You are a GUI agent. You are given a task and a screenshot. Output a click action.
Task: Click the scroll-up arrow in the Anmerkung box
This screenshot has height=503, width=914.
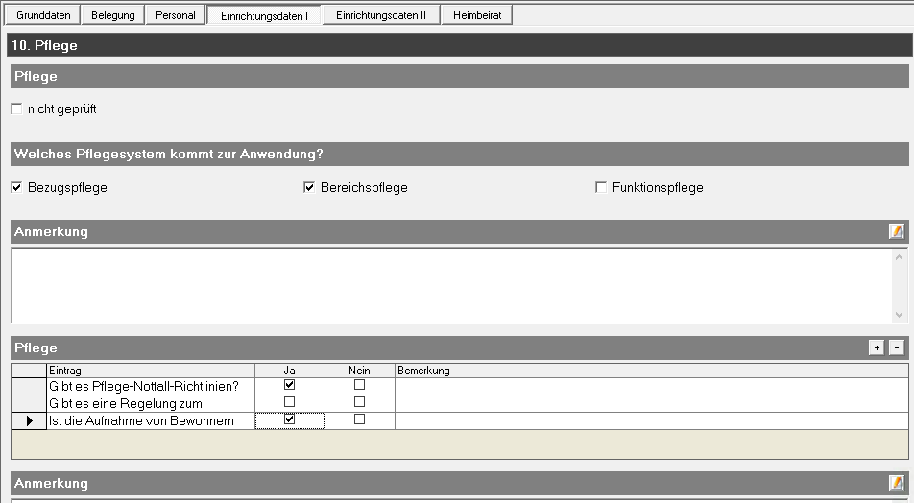(900, 257)
